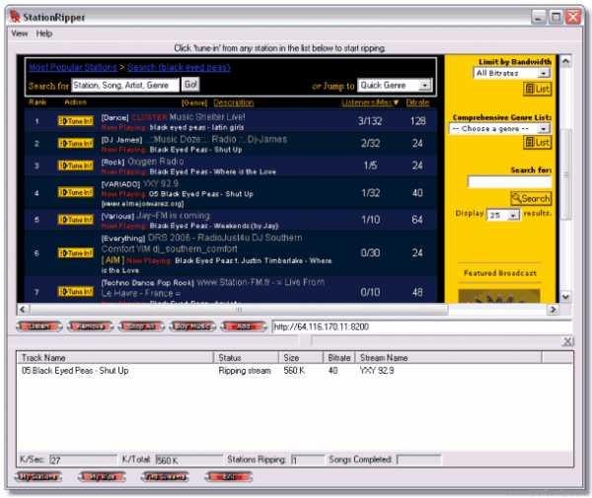The width and height of the screenshot is (592, 498).
Task: Click the Station, Song, Artist, Genre search box
Action: click(x=125, y=85)
